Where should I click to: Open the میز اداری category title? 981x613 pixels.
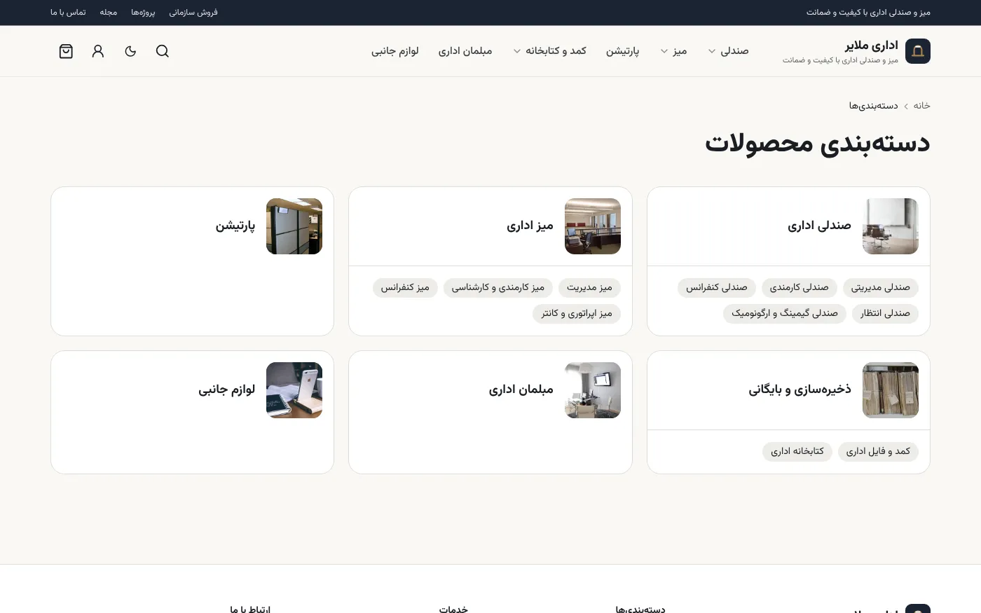tap(530, 226)
